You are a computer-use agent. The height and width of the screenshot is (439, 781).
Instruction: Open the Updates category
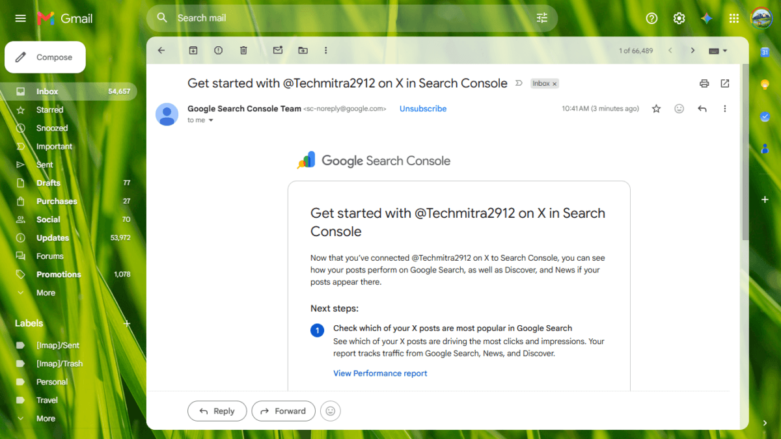click(x=68, y=238)
